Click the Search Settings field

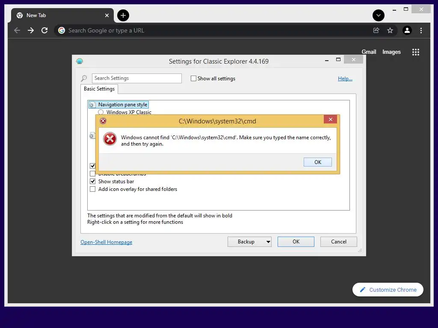[136, 78]
